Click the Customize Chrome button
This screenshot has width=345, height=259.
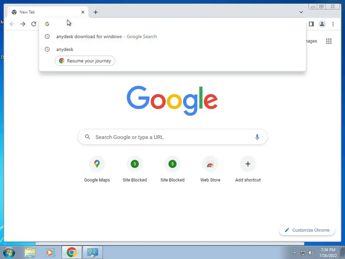pyautogui.click(x=307, y=230)
